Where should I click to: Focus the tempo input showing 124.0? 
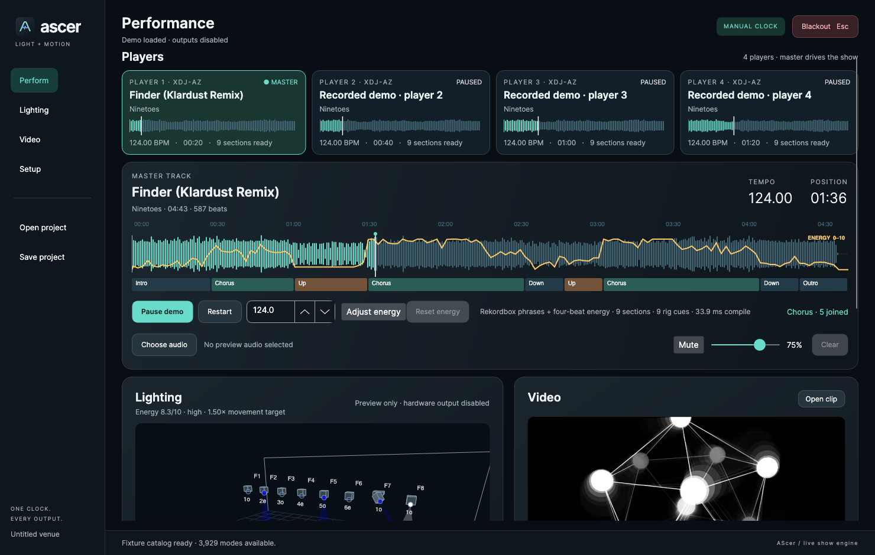point(271,311)
